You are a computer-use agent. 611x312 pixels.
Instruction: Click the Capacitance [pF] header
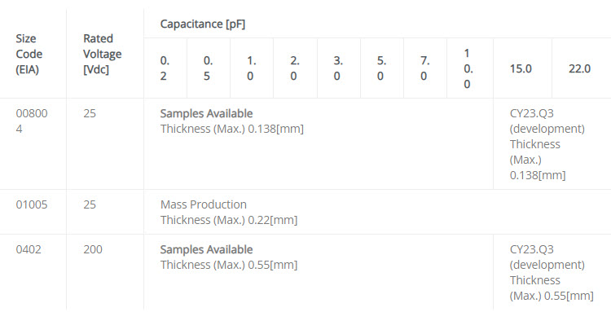tap(203, 24)
